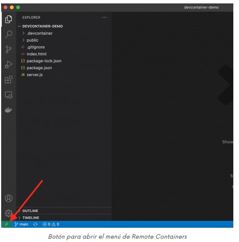The width and height of the screenshot is (239, 242).
Task: Open the Extensions view icon
Action: (9, 80)
